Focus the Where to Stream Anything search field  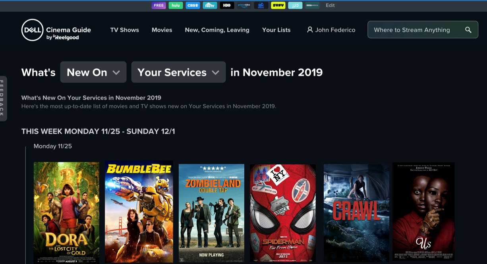[x=423, y=30]
